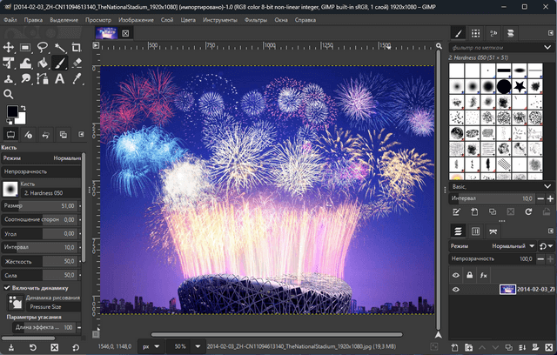Viewport: 557px width, 355px height.
Task: Open the layer Режим Нормальный dropdown
Action: [512, 246]
